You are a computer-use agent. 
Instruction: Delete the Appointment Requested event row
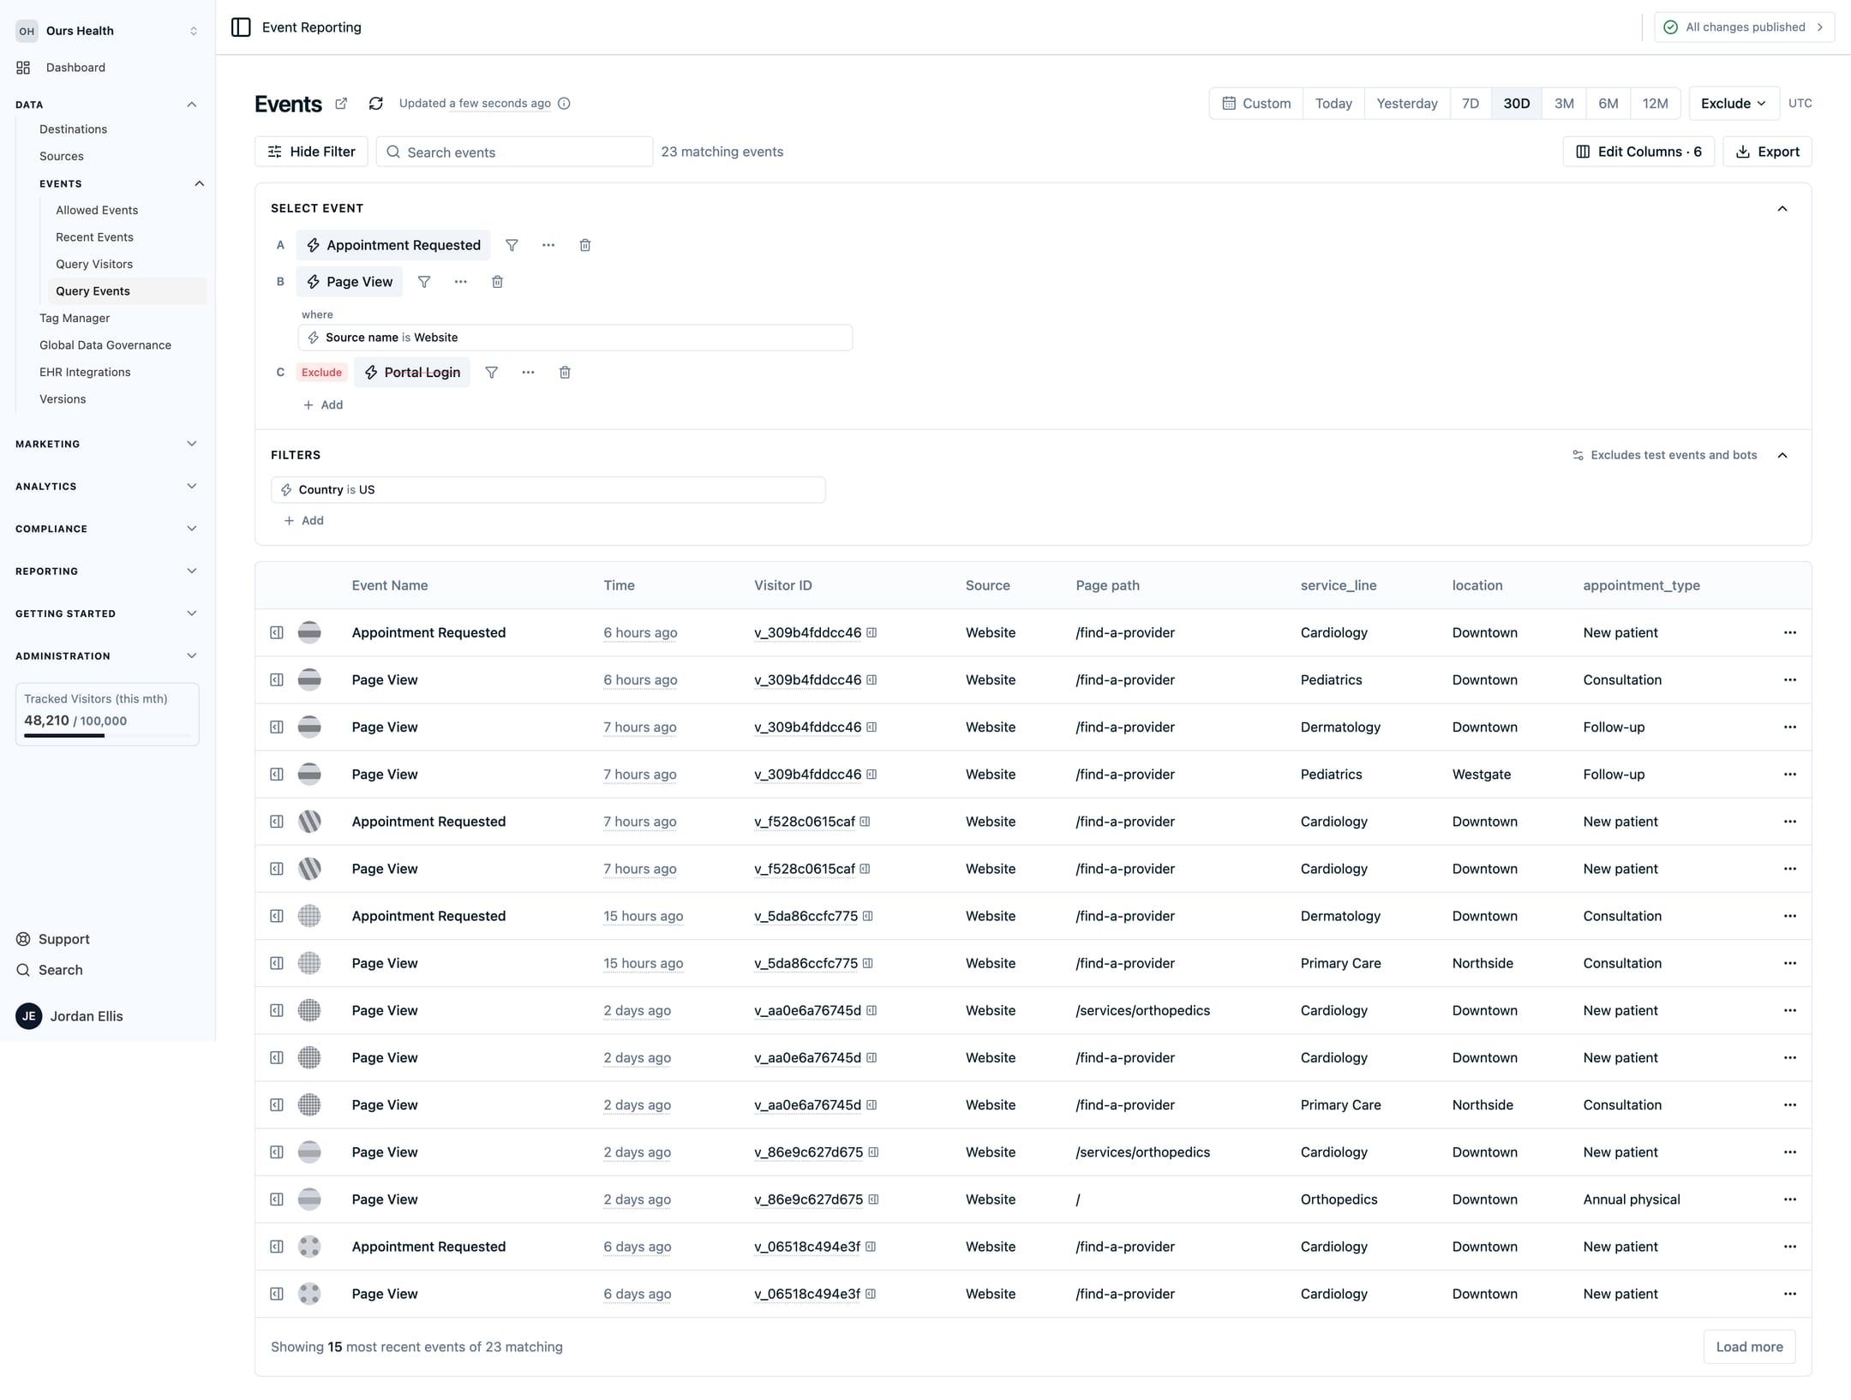(x=585, y=245)
